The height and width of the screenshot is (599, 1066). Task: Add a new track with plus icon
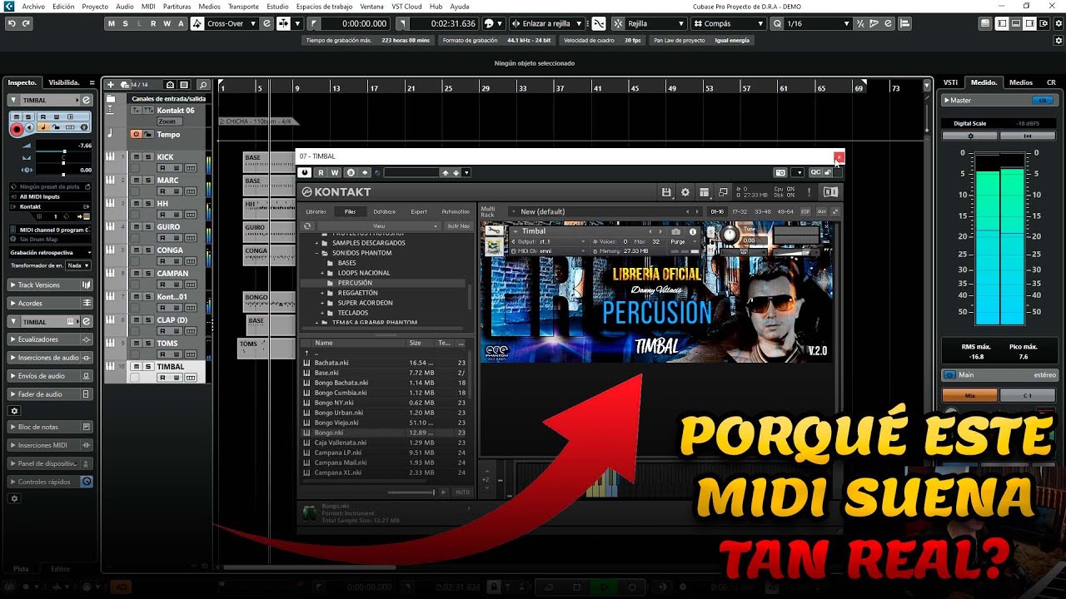click(x=111, y=84)
